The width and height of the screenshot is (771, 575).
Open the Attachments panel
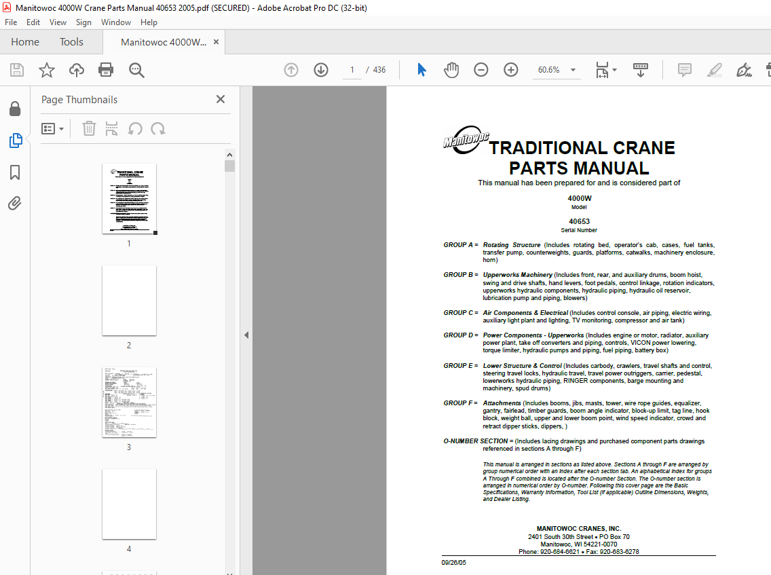point(15,203)
